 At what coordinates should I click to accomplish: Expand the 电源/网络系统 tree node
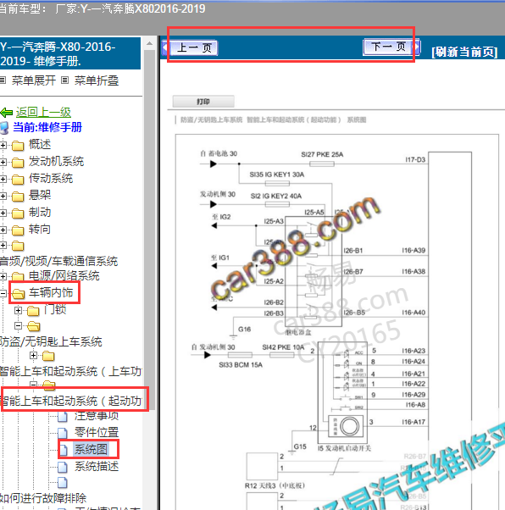[x=3, y=276]
